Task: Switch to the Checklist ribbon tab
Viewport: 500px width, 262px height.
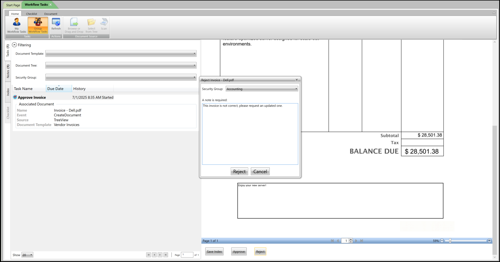Action: [x=31, y=14]
